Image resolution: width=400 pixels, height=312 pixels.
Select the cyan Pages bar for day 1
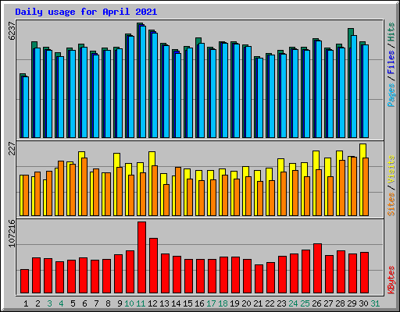pos(26,107)
